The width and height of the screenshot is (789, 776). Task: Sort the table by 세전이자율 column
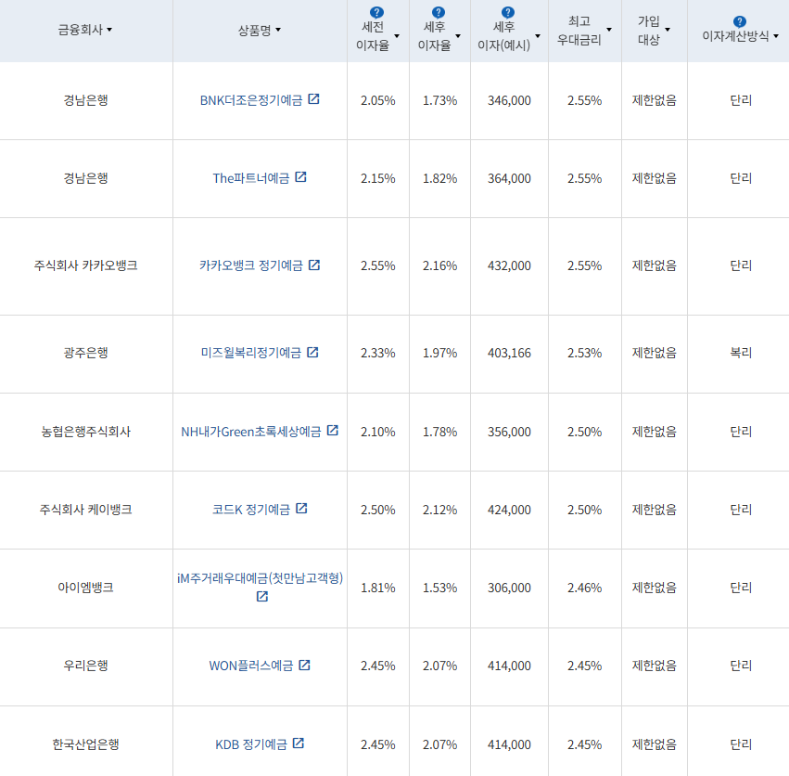(399, 37)
